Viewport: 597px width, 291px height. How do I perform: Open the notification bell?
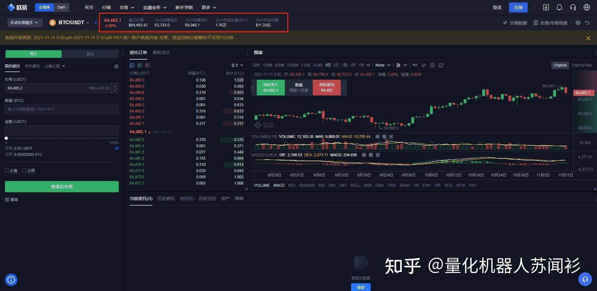[x=559, y=7]
